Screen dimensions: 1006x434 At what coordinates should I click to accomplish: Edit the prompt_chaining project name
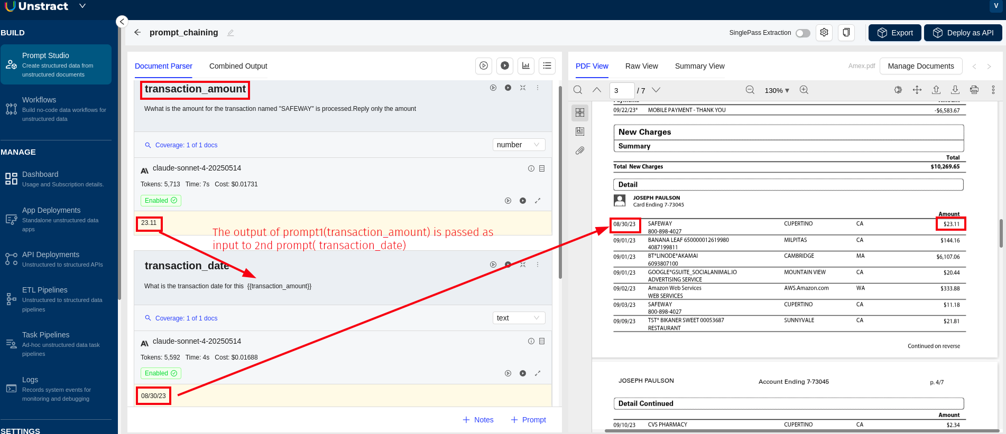230,33
